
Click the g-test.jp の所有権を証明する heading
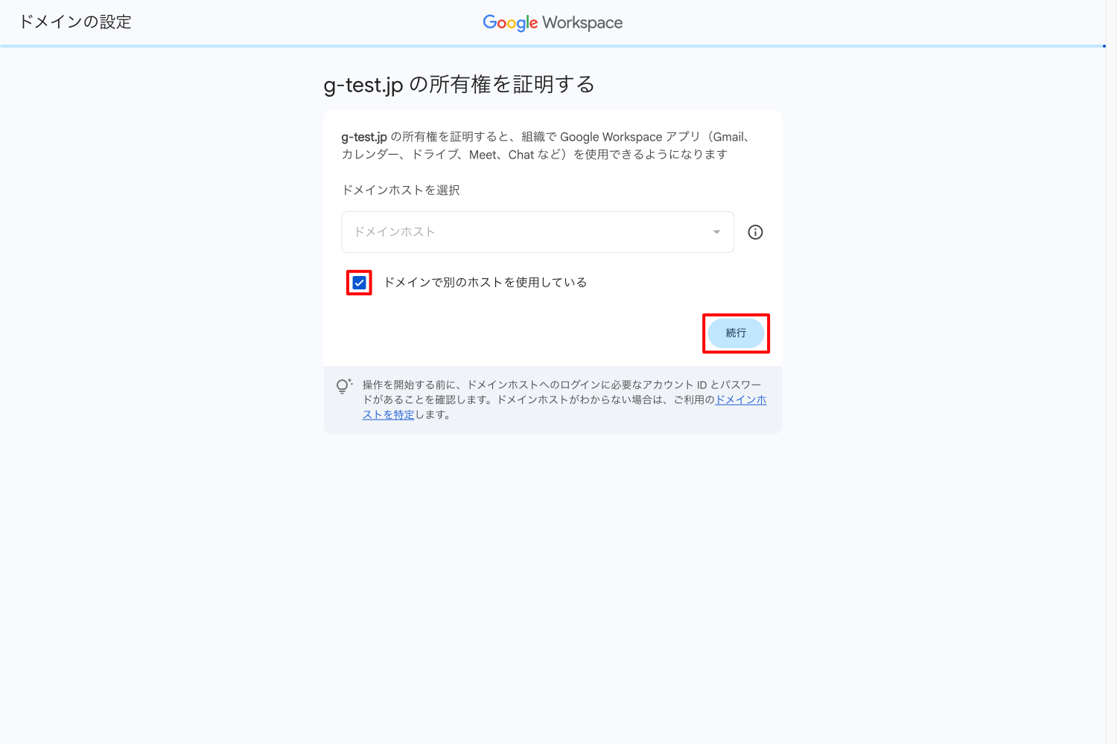click(459, 85)
